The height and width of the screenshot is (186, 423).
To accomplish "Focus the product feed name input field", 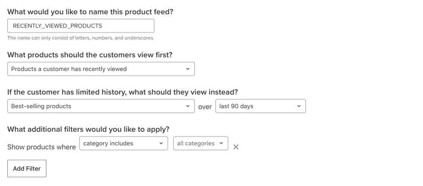I will 80,26.
